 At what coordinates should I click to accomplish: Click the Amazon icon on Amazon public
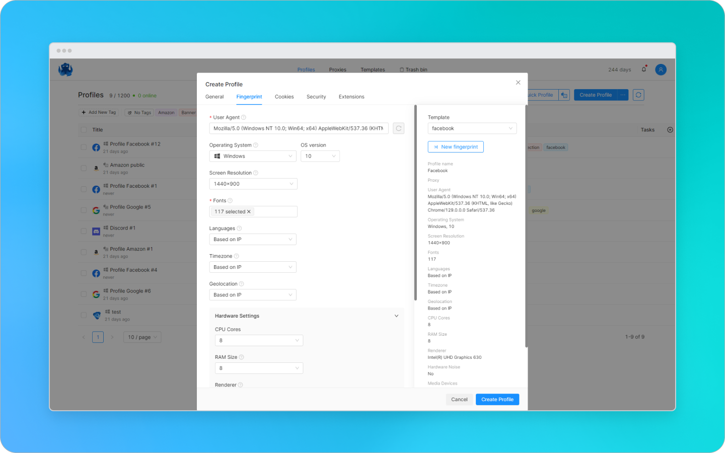(x=96, y=168)
